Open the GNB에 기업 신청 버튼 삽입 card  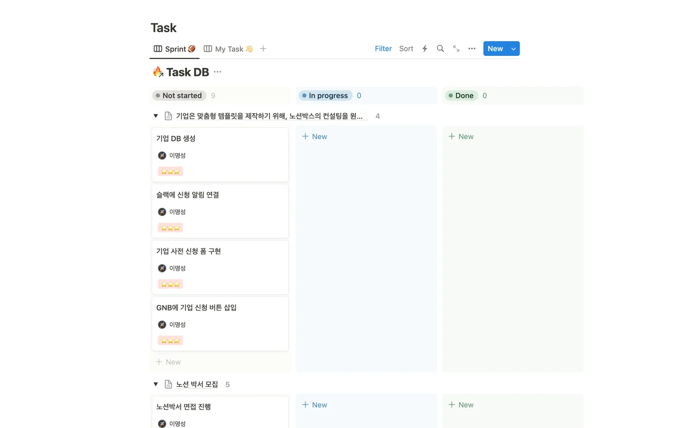pos(220,324)
